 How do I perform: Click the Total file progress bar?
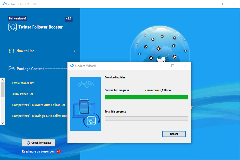[x=146, y=118]
